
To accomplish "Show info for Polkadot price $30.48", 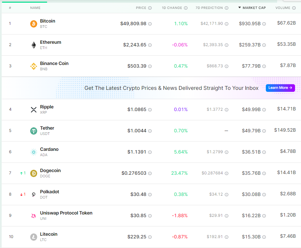I will [150, 195].
